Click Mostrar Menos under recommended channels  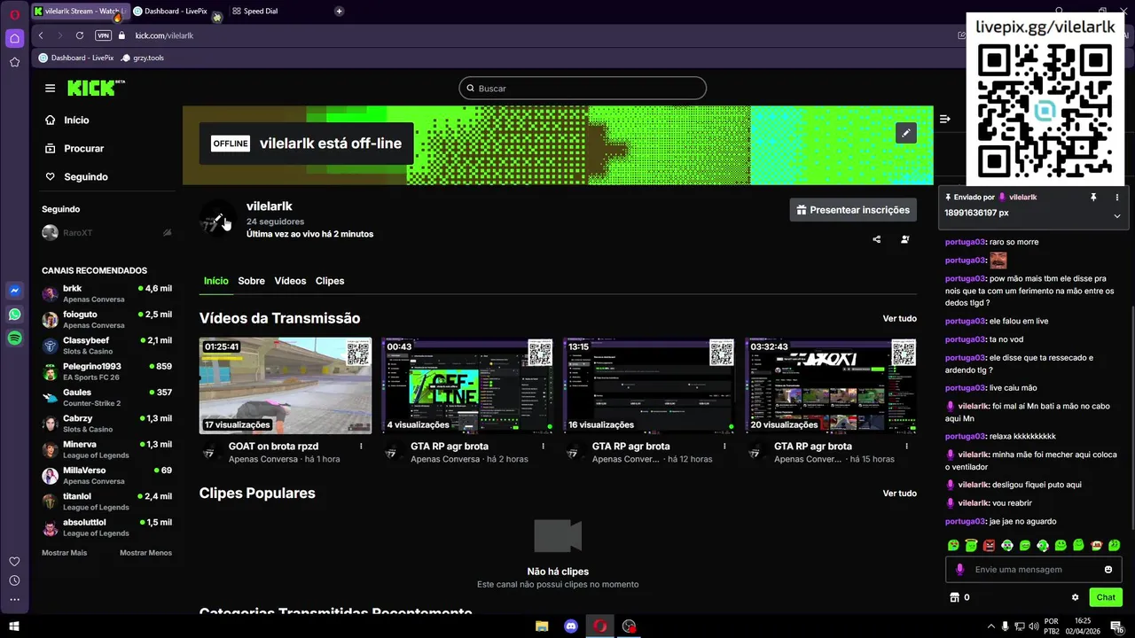[x=145, y=553]
